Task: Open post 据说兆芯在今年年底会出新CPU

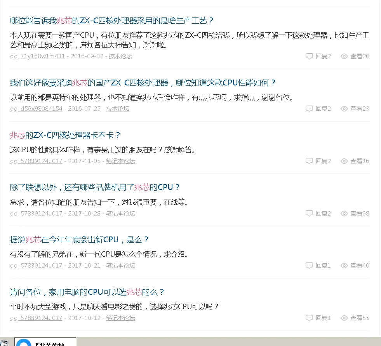Action: tap(80, 240)
